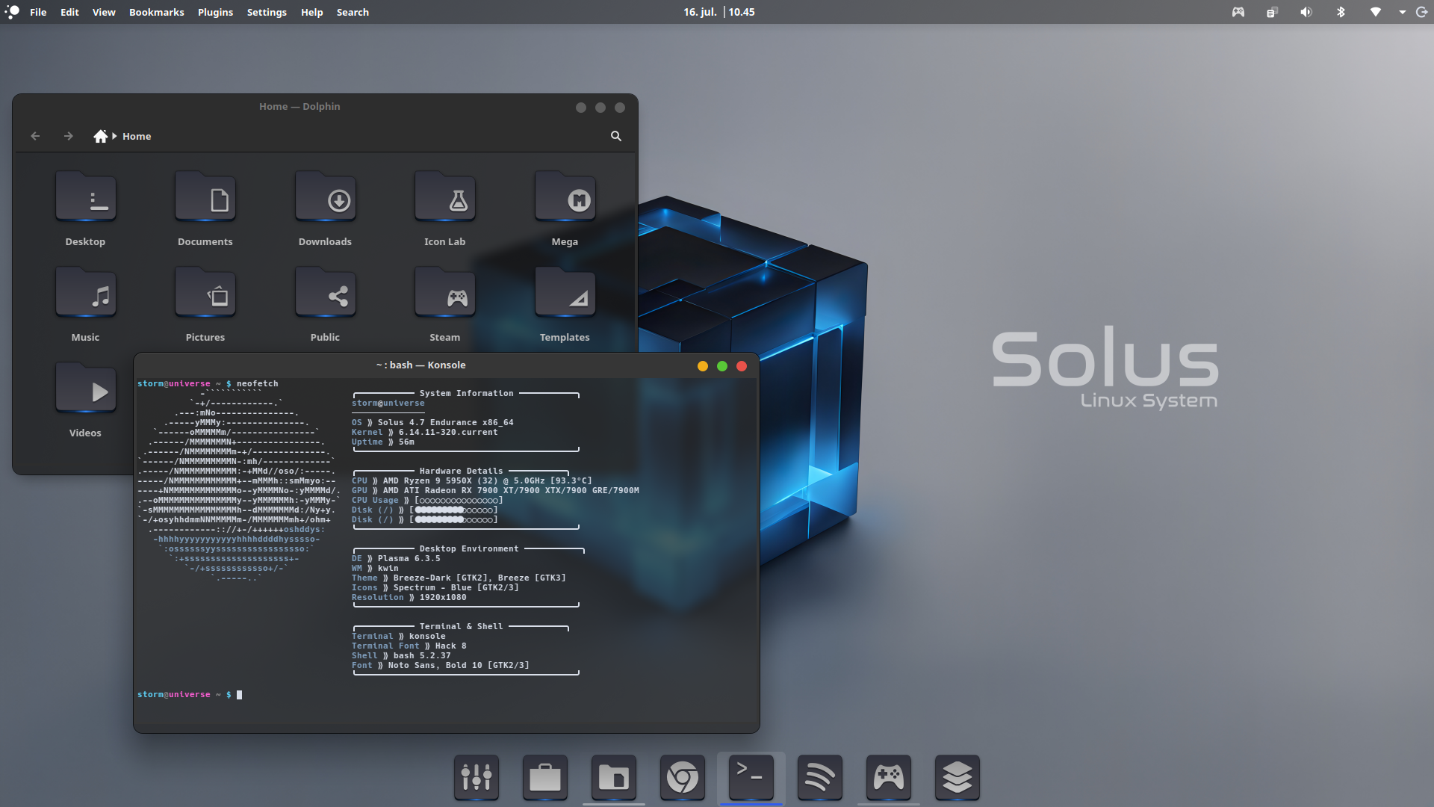Open the Edit menu
This screenshot has width=1434, height=807.
point(69,12)
